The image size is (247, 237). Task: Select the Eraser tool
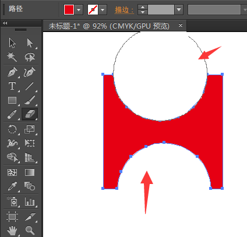(30, 114)
